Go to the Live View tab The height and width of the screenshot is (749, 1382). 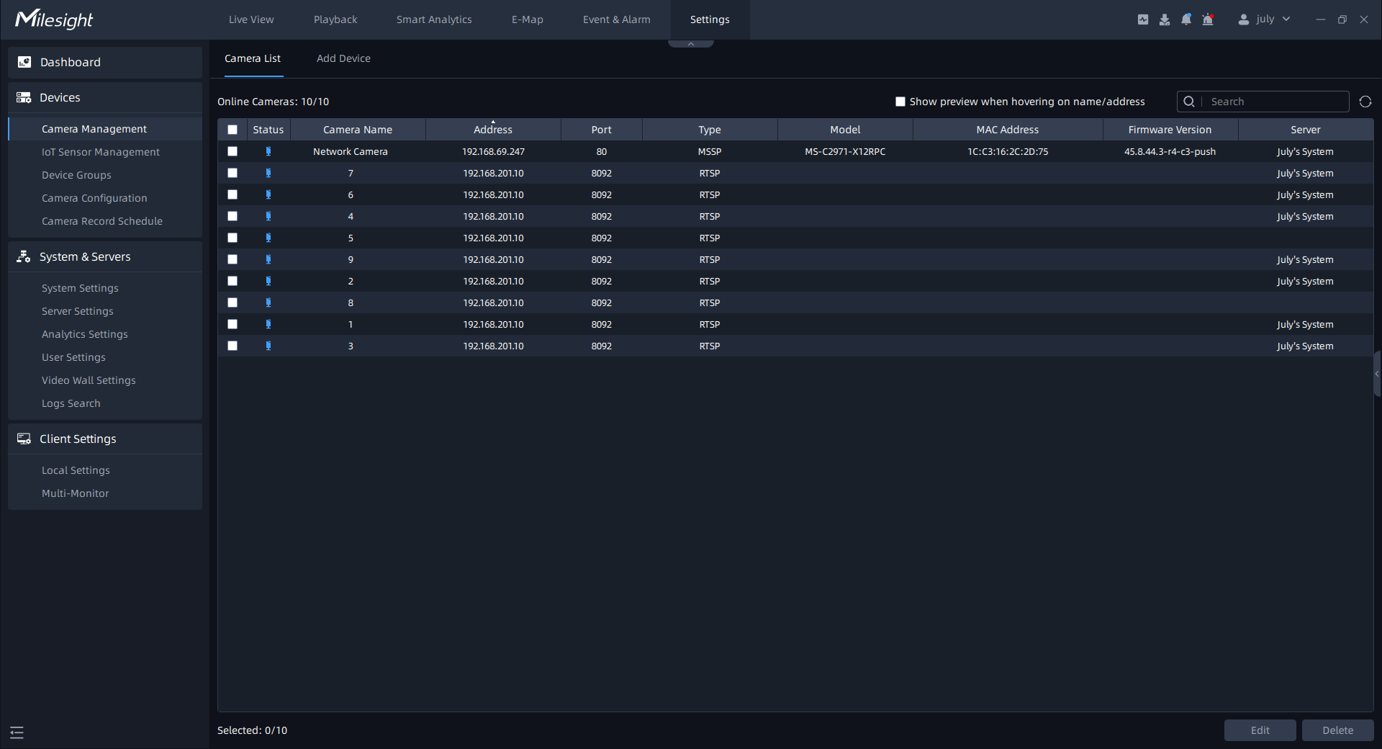[x=251, y=19]
